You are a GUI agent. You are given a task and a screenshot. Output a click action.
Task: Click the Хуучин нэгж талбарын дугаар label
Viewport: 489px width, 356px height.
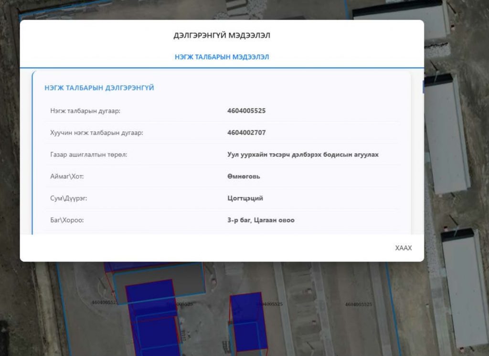[x=96, y=133]
